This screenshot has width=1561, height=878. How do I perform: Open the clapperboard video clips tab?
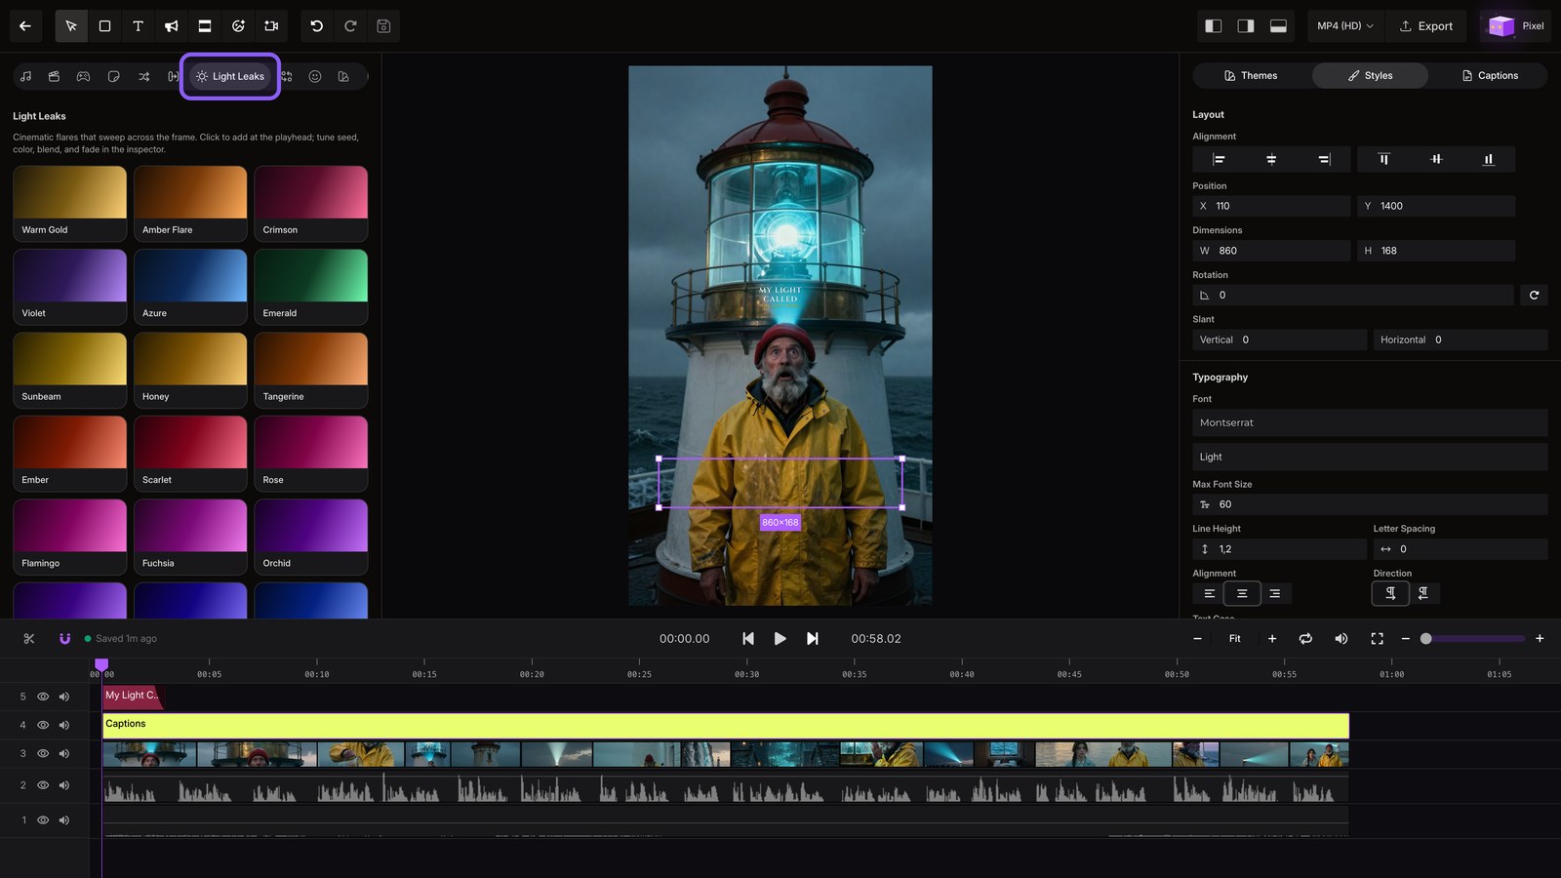[55, 76]
